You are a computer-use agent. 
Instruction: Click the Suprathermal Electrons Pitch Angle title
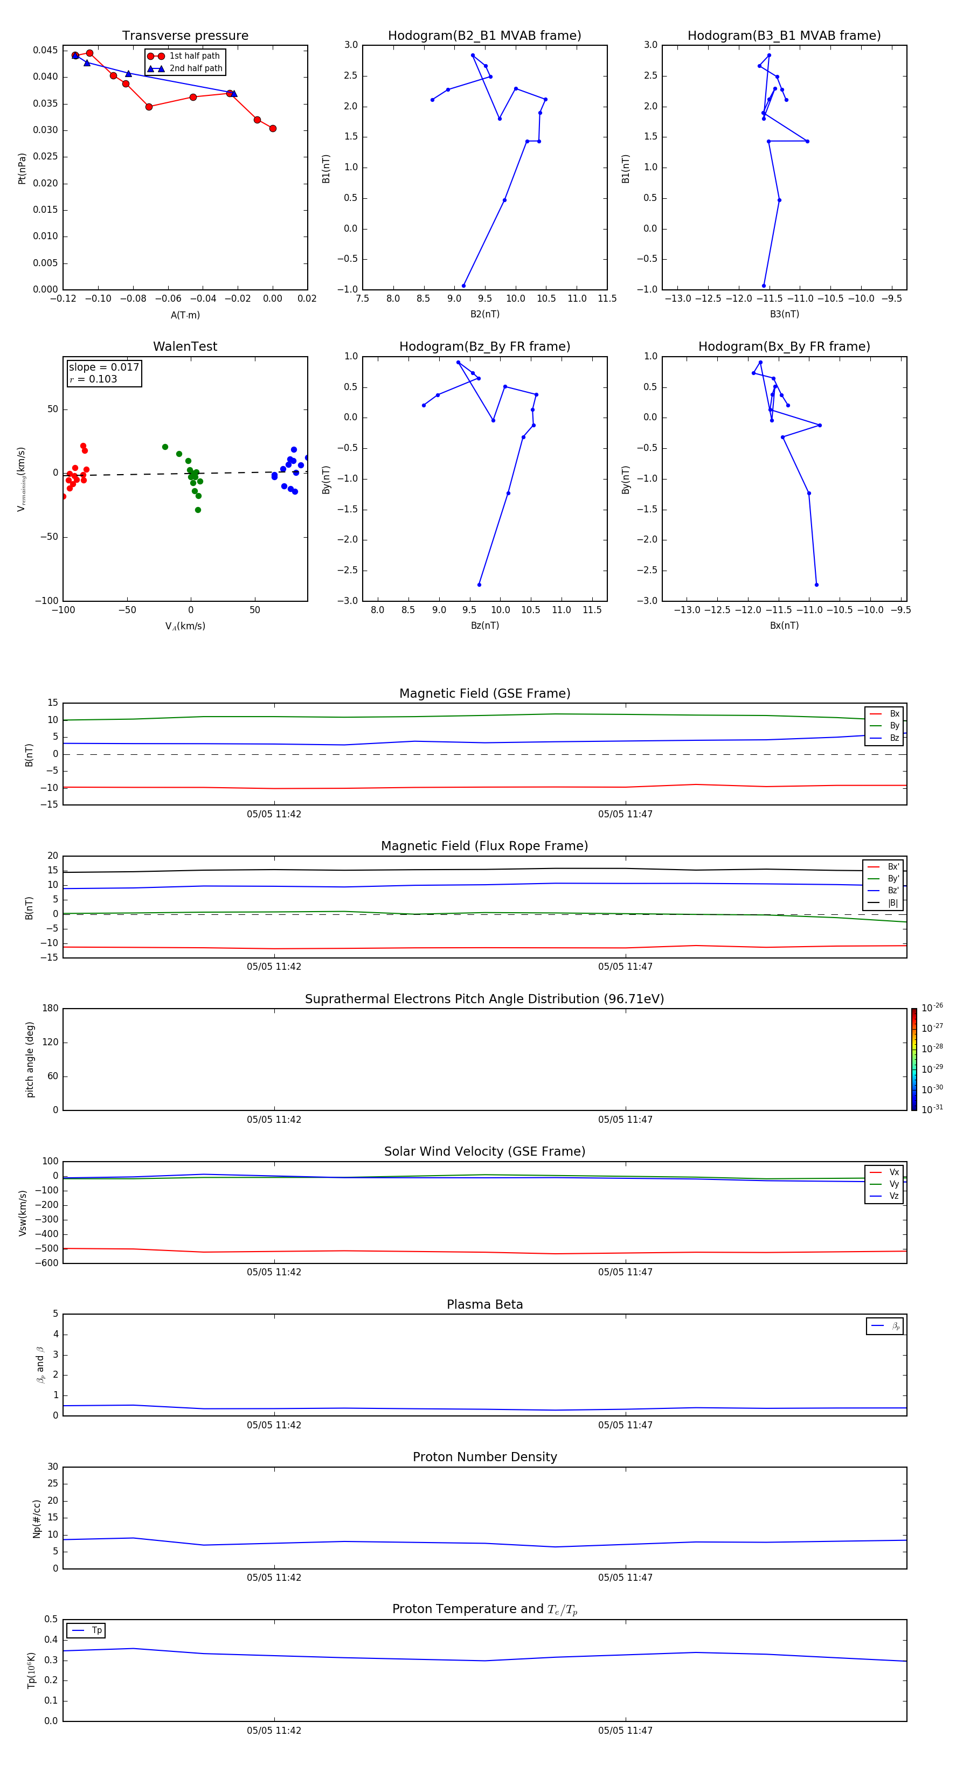(484, 999)
